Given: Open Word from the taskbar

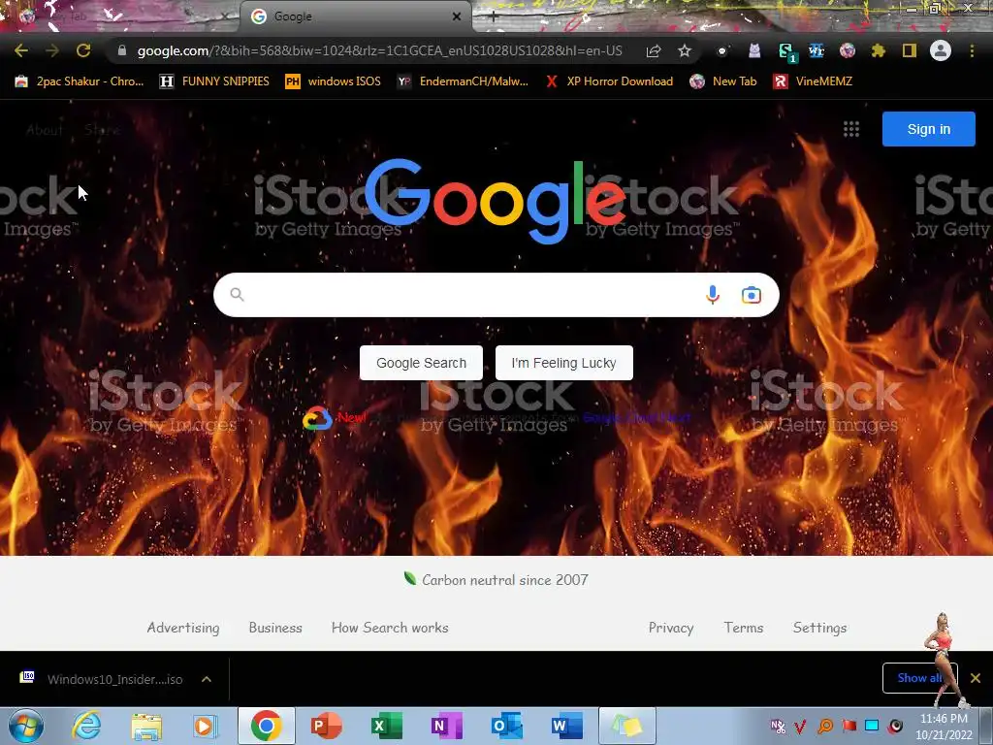Looking at the screenshot, I should (x=566, y=726).
